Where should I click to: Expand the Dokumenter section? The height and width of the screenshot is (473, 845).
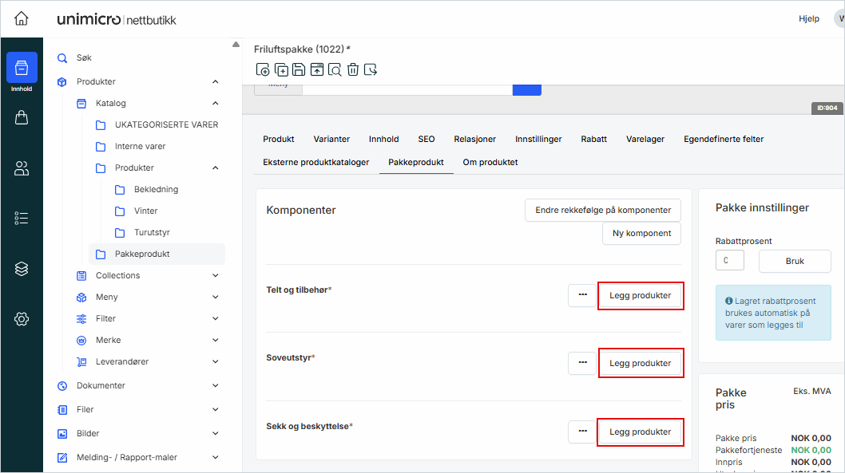(215, 385)
